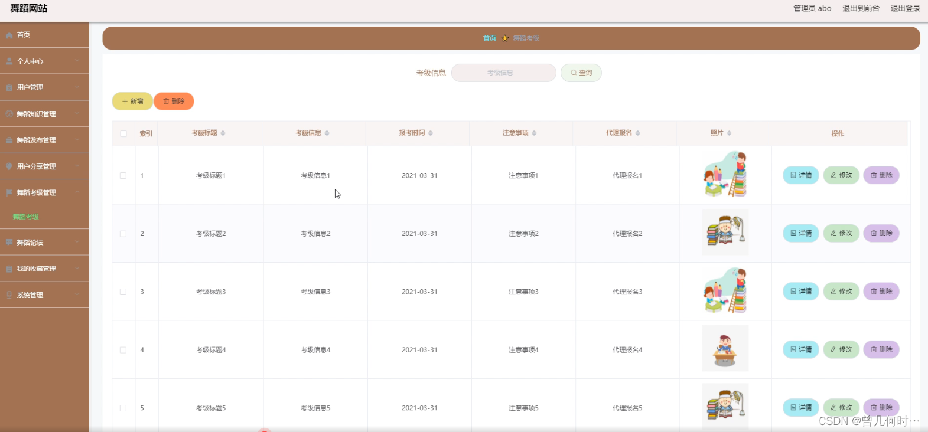Click the 管理员 abo account label

tap(812, 8)
